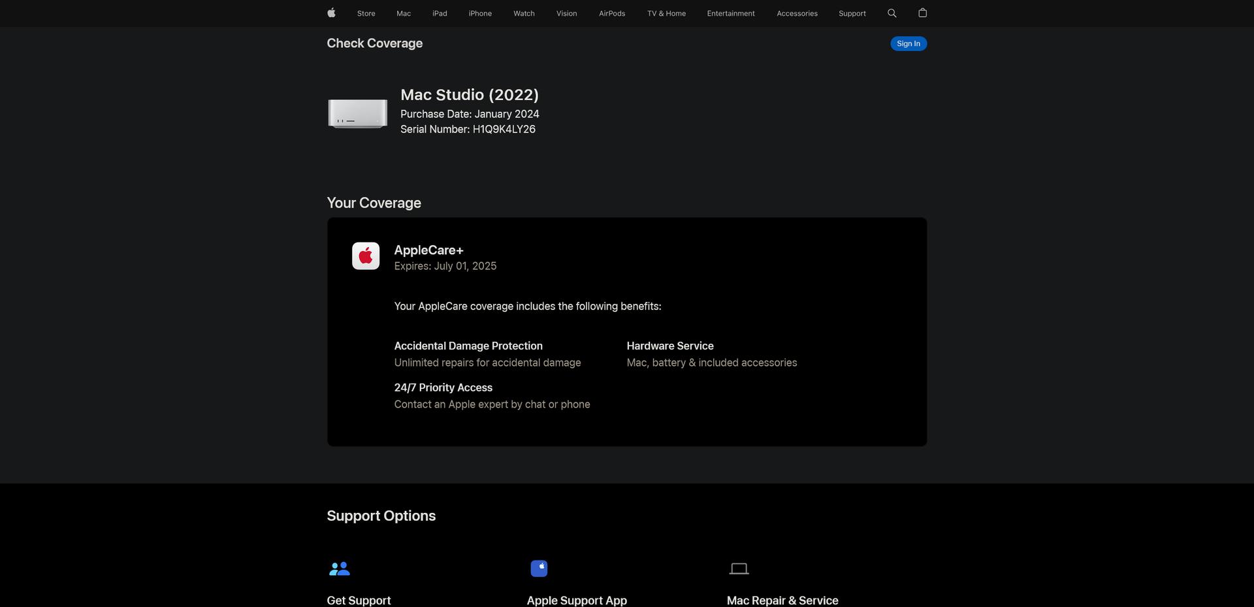
Task: Open the Accessories menu
Action: tap(797, 14)
